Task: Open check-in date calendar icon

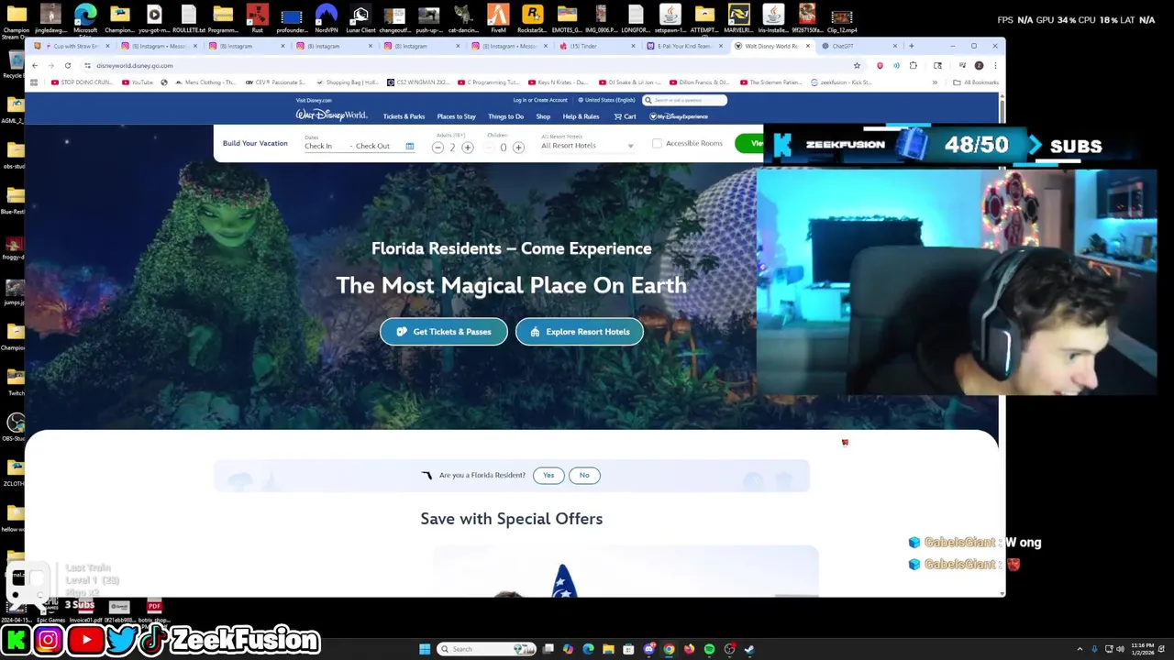Action: coord(409,146)
